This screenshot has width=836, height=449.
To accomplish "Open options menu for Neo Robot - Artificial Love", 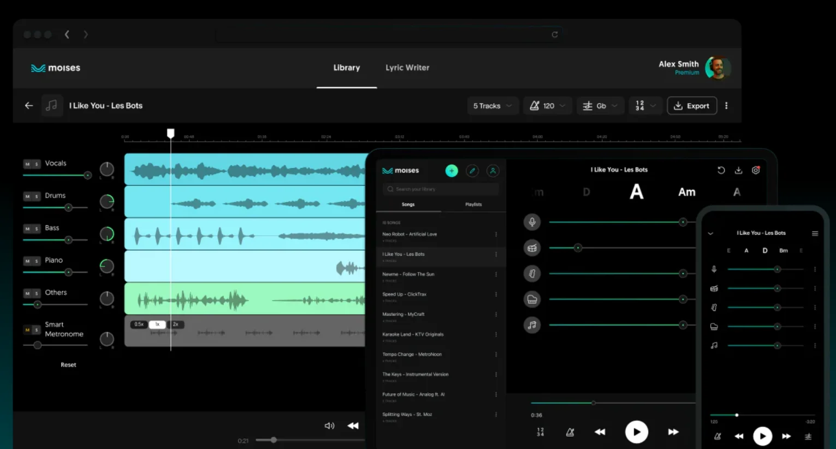I will pyautogui.click(x=496, y=234).
